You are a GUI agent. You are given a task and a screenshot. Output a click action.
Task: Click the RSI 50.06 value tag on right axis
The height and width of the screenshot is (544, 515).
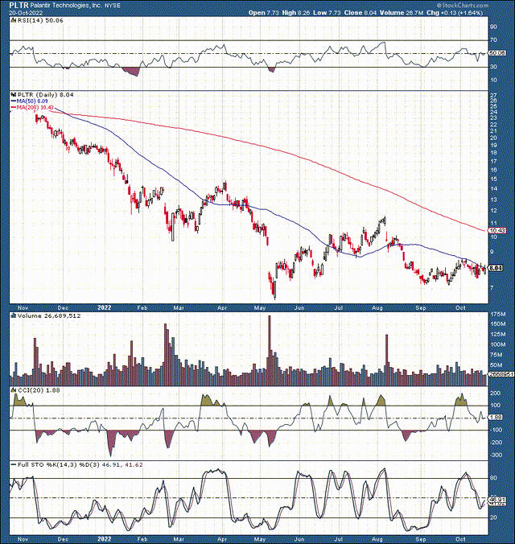point(497,53)
